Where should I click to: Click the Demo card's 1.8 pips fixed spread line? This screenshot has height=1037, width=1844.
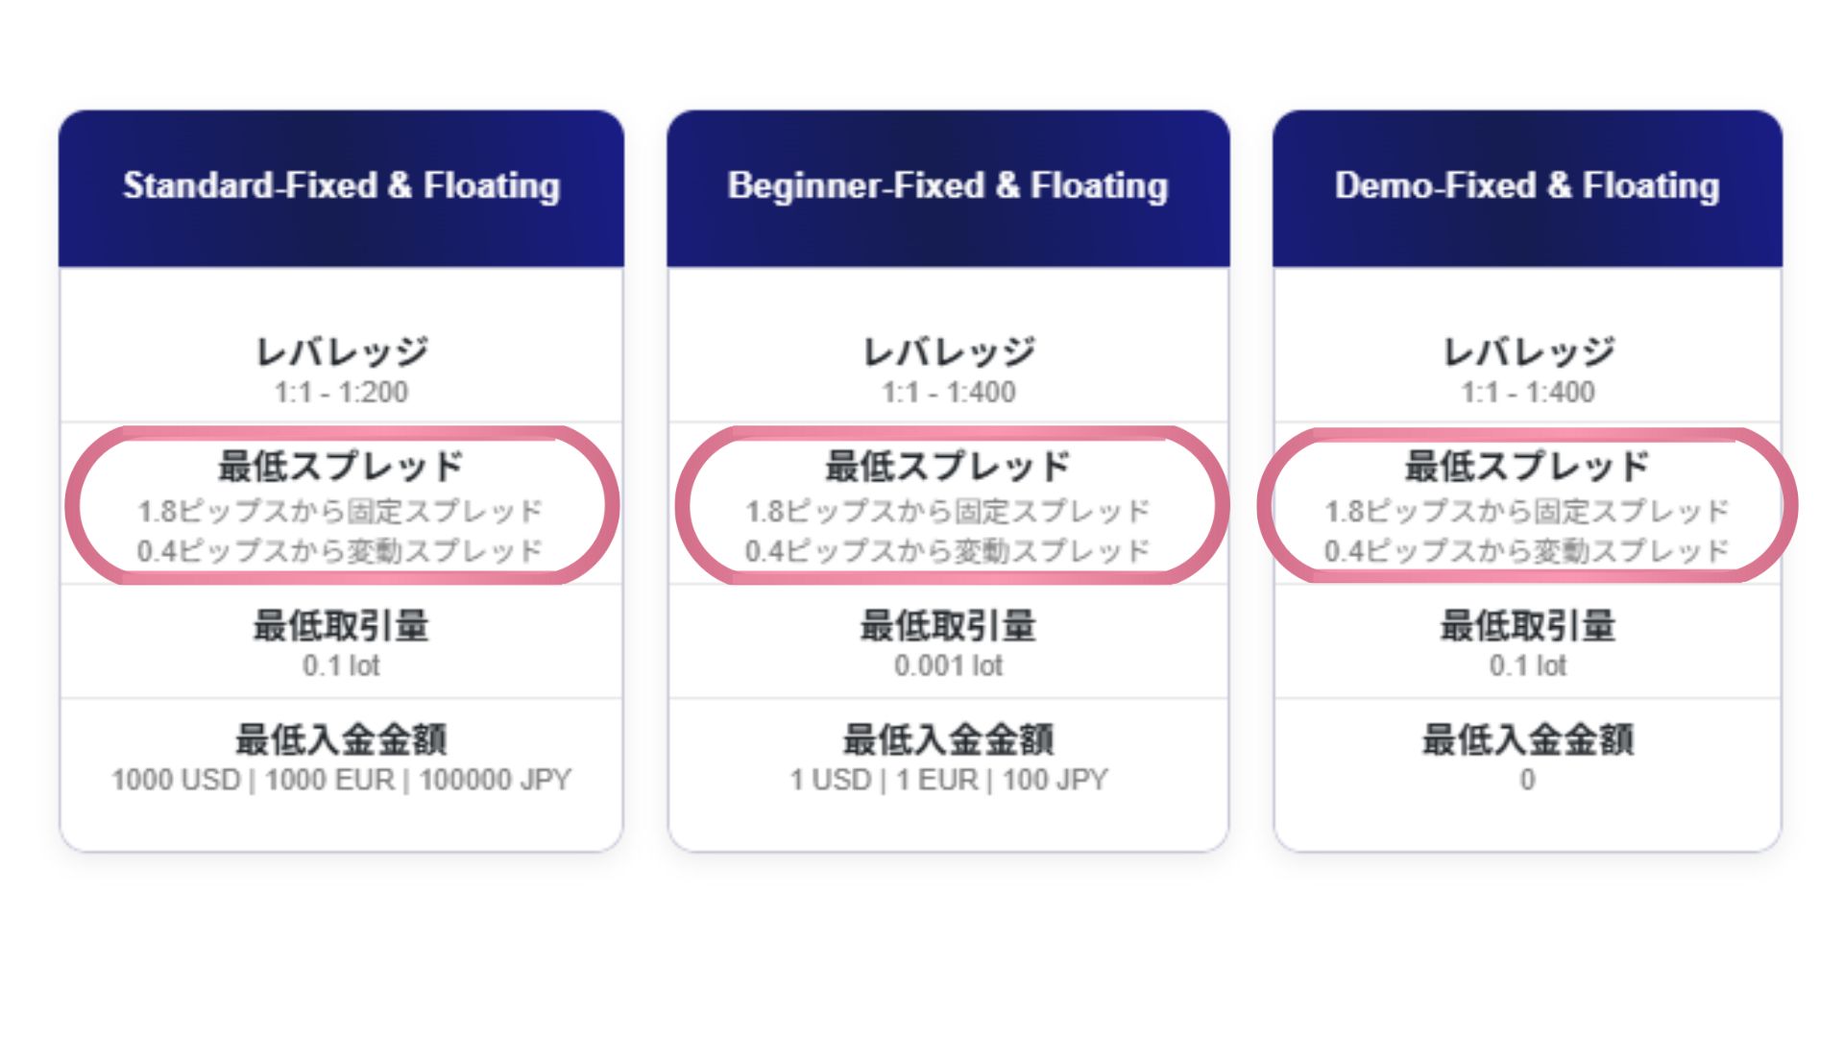(1527, 512)
